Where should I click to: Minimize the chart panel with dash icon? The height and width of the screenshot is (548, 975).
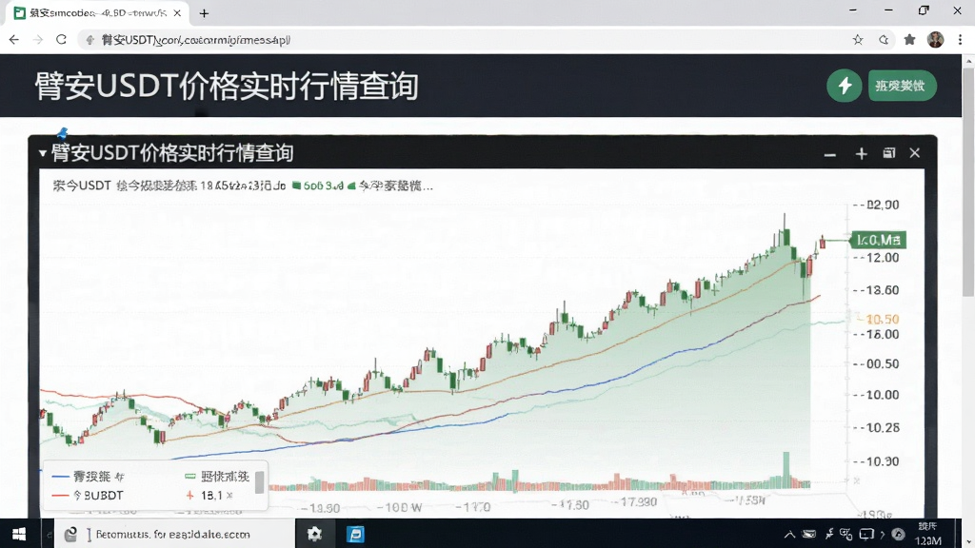click(x=829, y=154)
